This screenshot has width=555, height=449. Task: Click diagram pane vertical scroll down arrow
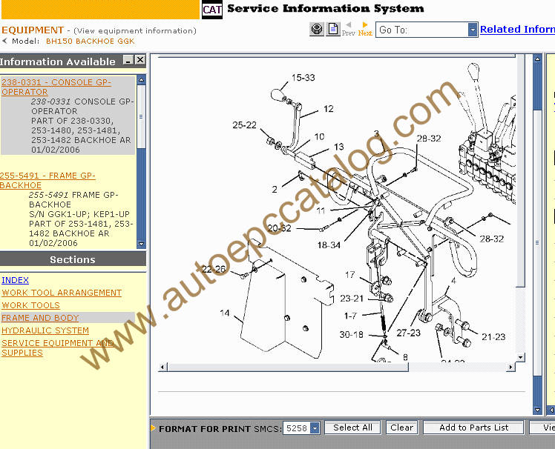click(x=537, y=410)
